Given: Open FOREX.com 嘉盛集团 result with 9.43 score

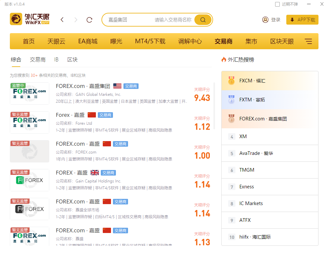Looking at the screenshot, I should click(83, 86).
